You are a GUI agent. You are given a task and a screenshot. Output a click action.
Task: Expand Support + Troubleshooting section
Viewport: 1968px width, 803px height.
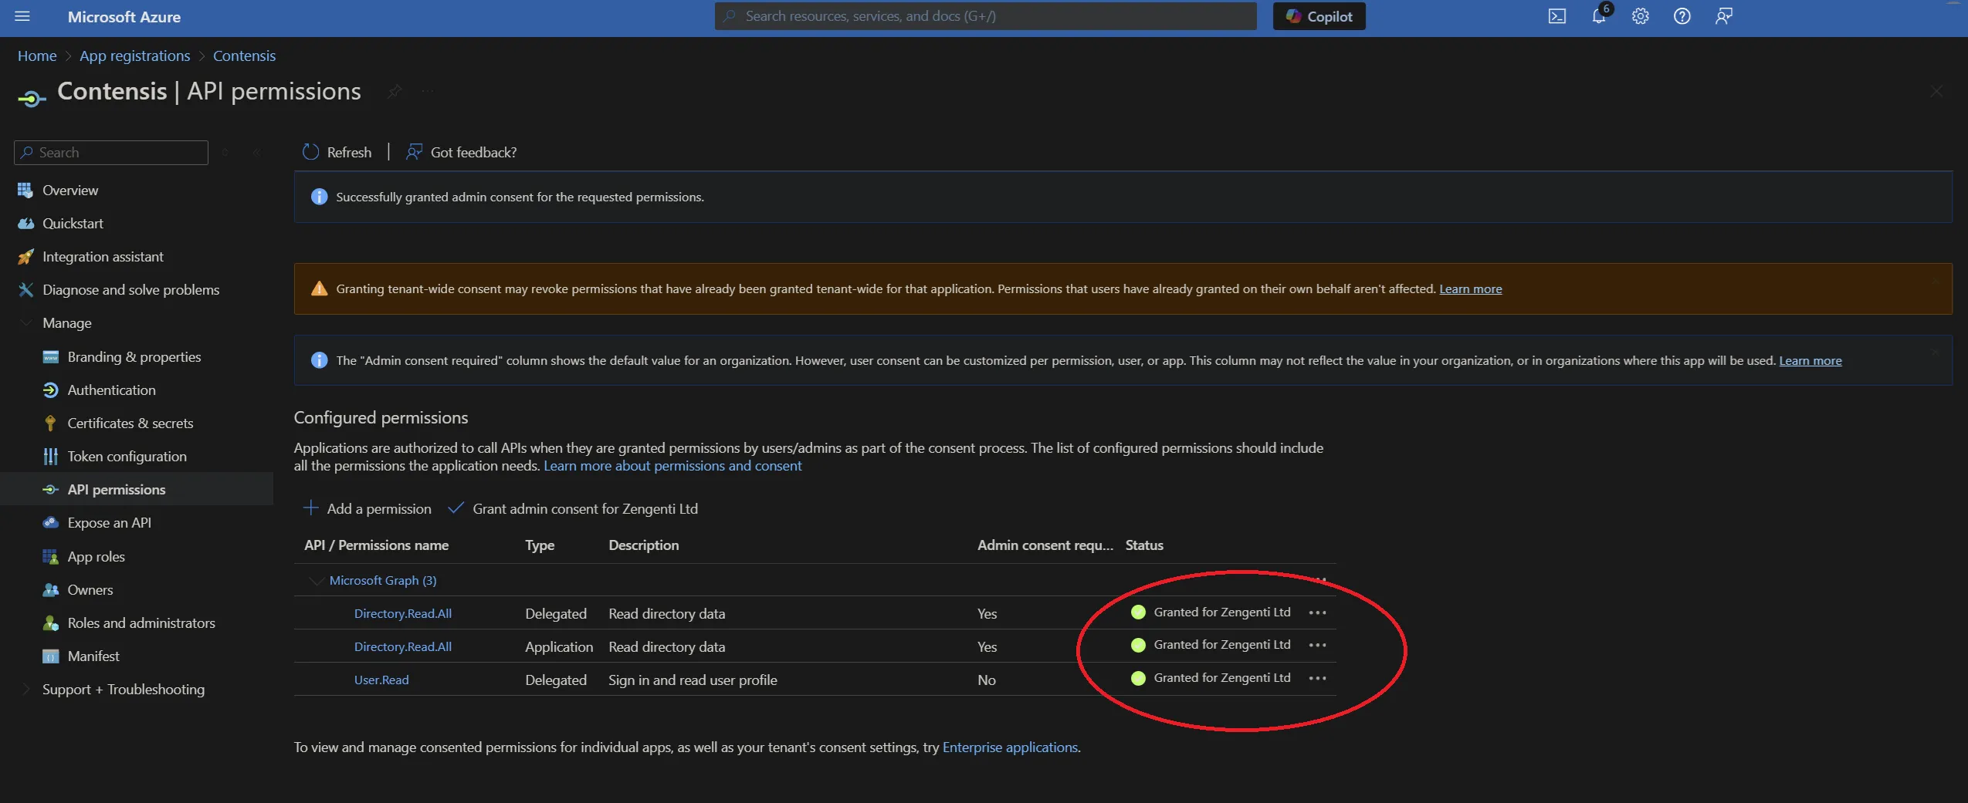click(25, 689)
